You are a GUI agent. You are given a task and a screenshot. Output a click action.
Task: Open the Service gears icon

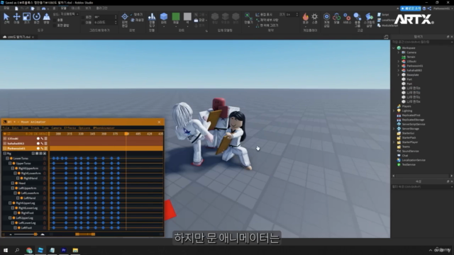347,18
